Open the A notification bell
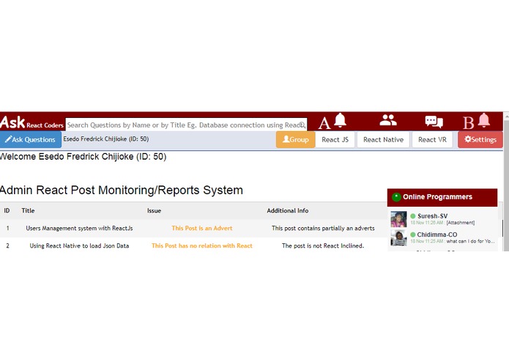509x362 pixels. point(340,120)
